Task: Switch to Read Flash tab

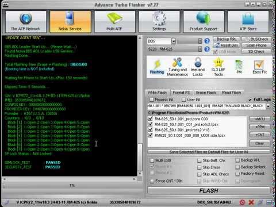Action: pyautogui.click(x=232, y=93)
